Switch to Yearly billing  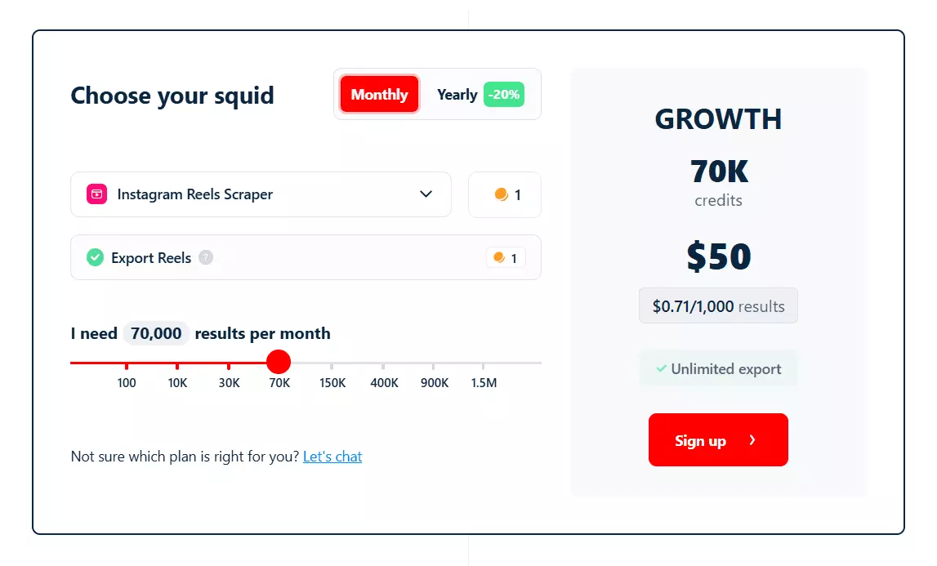[x=457, y=94]
